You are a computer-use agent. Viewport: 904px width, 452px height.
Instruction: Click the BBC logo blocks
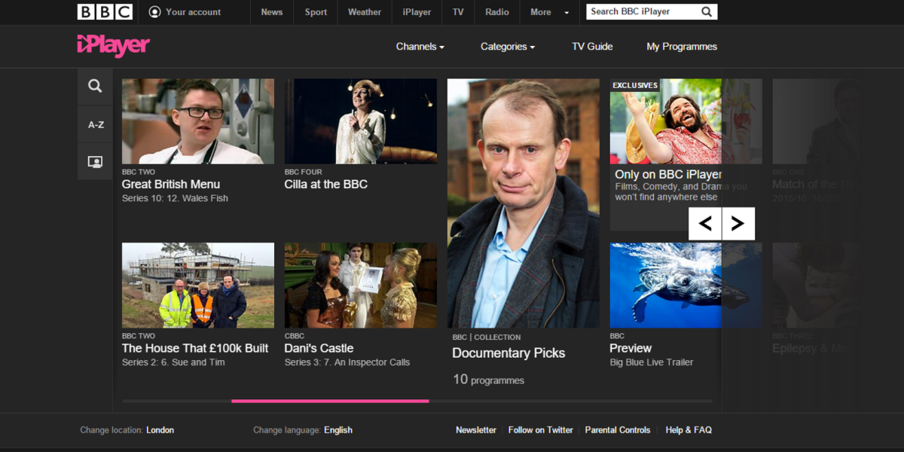[105, 12]
